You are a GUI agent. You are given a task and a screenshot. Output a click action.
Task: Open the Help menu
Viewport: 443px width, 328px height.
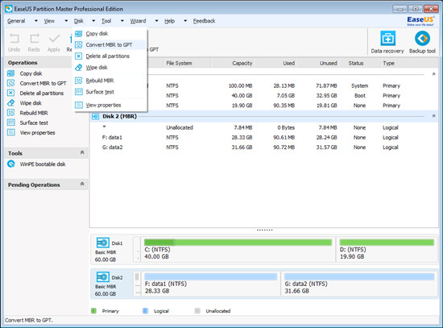point(169,21)
